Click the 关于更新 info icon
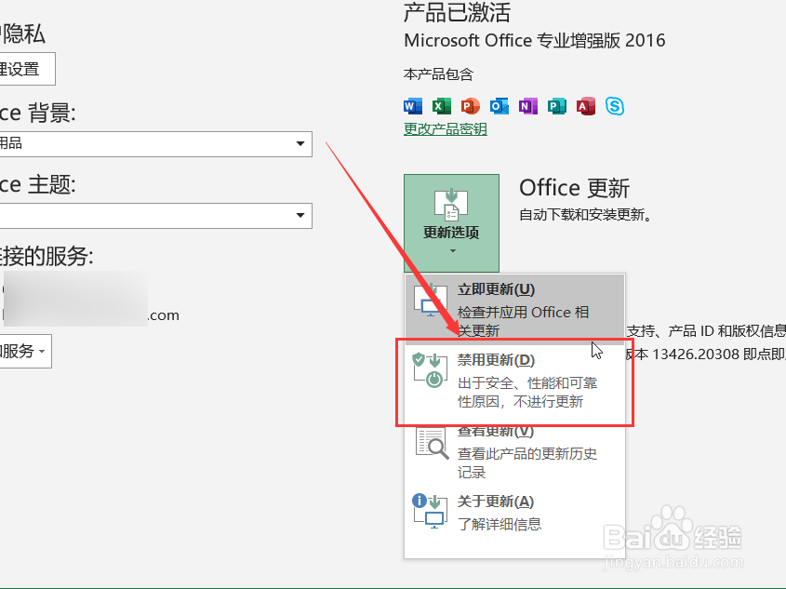Viewport: 786px width, 589px height. 430,511
